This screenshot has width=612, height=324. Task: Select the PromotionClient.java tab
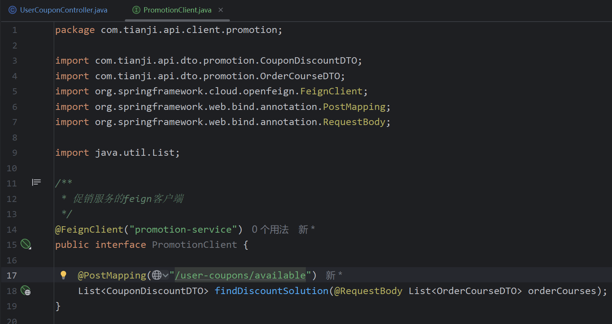[x=177, y=10]
